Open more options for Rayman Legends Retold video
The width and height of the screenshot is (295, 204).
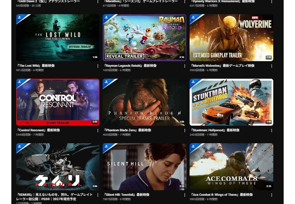pyautogui.click(x=185, y=66)
